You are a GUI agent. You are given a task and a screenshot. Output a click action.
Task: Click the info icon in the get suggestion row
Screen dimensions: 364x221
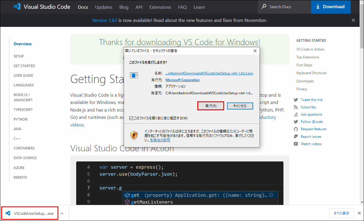click(x=271, y=195)
